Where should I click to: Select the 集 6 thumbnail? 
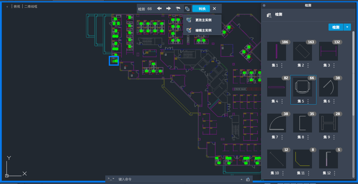329,87
